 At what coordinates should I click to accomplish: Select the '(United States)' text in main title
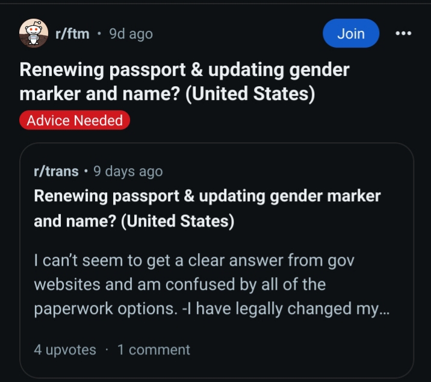click(250, 94)
